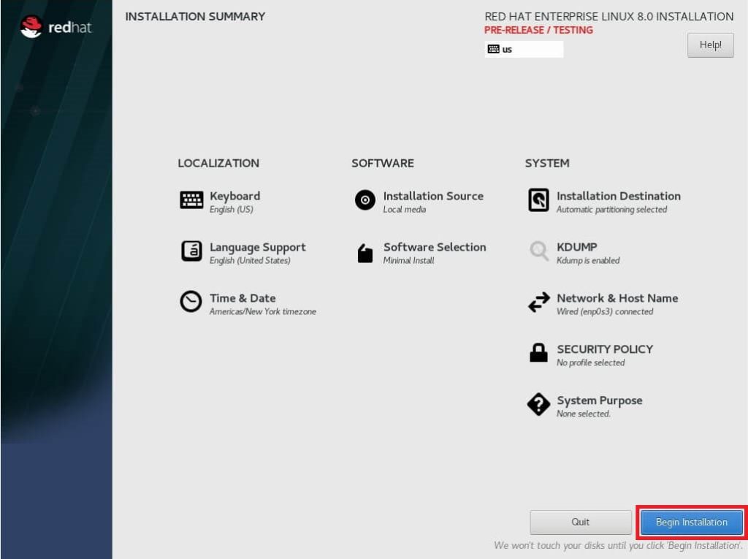Click the Security Policy padlock icon
748x559 pixels.
pos(538,354)
